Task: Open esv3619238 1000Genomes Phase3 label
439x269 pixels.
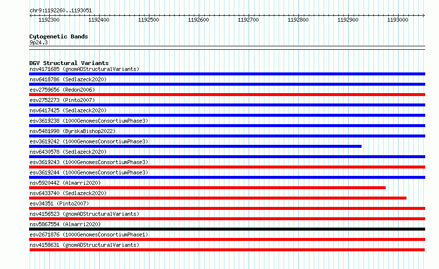Action: [89, 121]
